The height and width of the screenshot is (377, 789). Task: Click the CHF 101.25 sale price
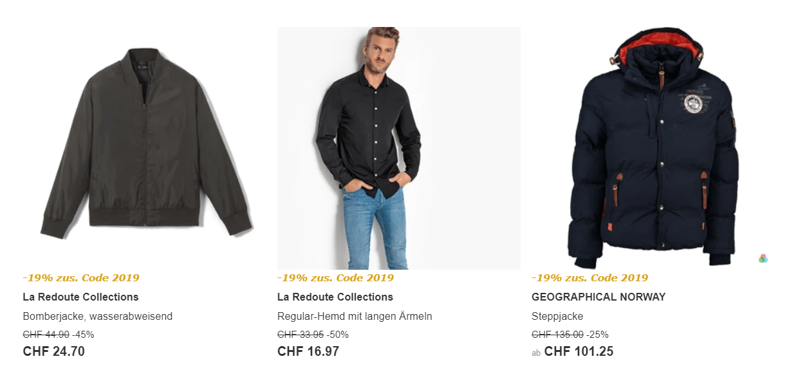579,351
